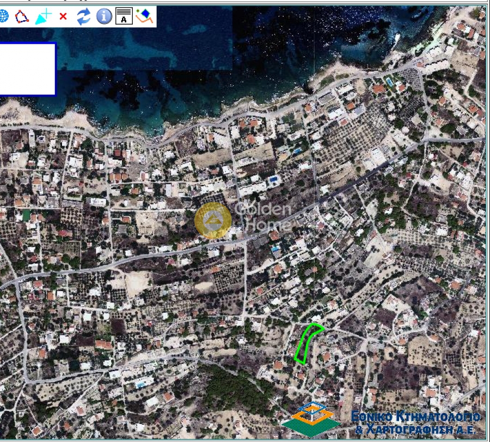
Task: Click the Golden Home circular watermark logo
Action: 213,221
